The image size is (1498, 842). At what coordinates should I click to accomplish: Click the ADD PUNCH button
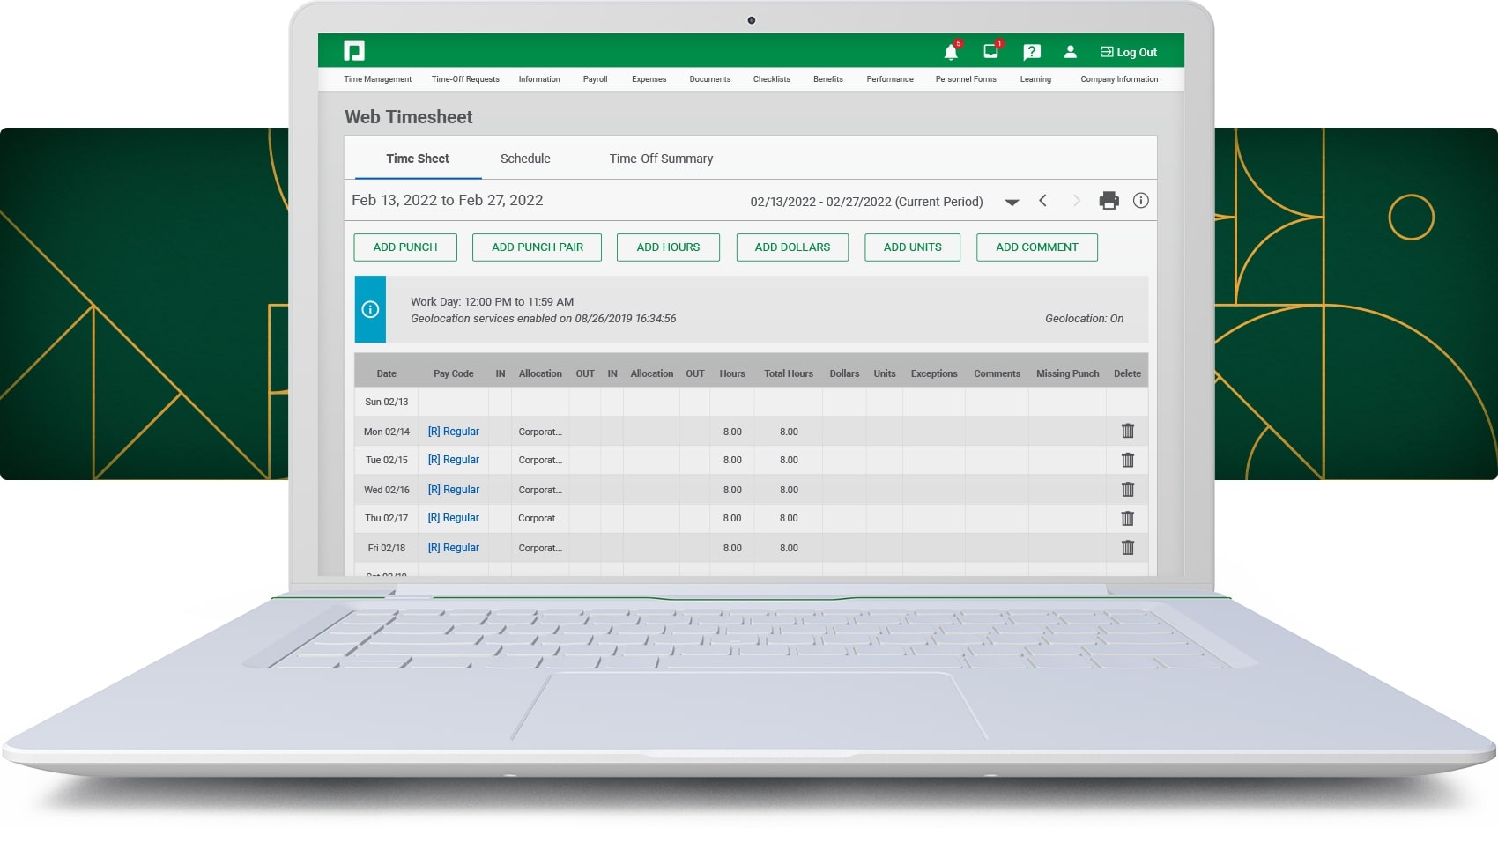click(x=405, y=247)
